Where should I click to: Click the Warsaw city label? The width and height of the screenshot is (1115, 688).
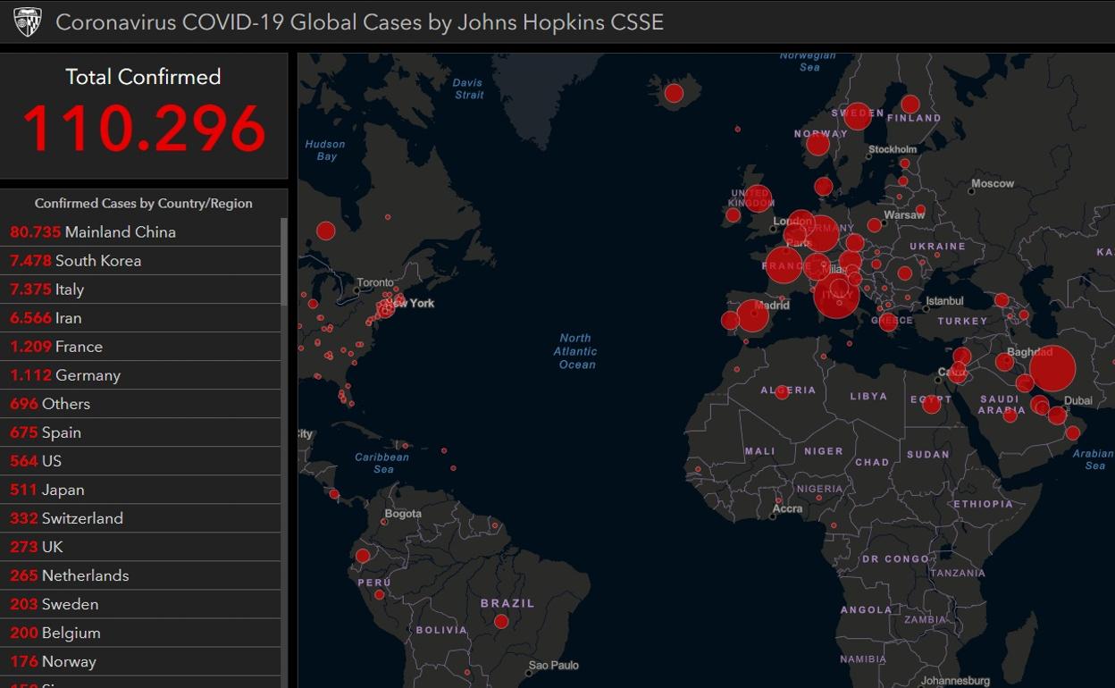coord(904,215)
